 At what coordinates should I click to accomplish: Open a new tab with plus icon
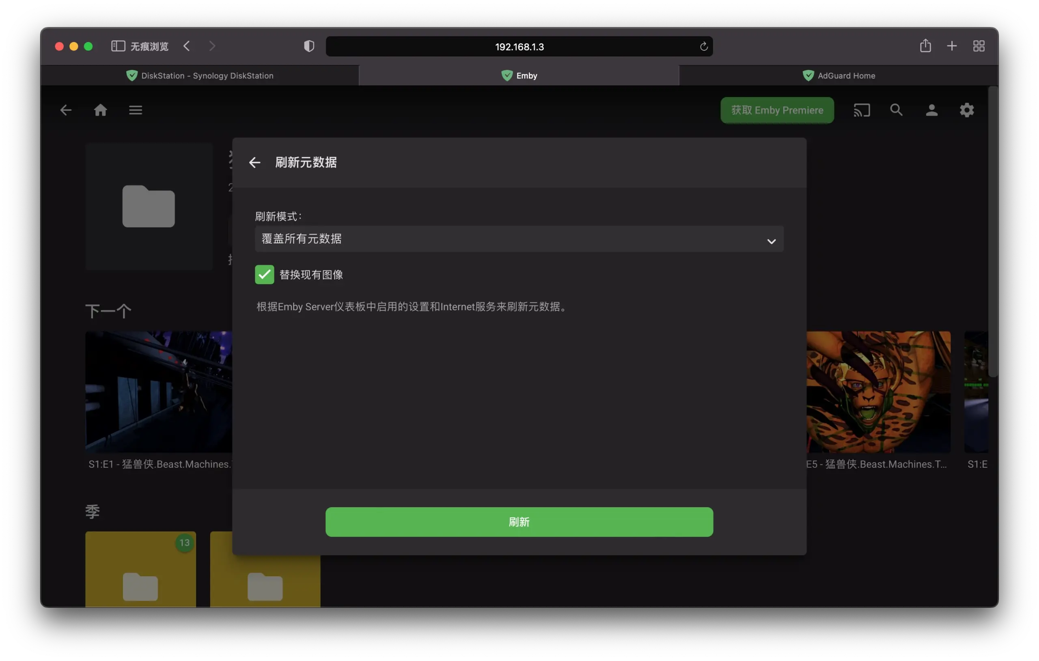click(x=952, y=46)
